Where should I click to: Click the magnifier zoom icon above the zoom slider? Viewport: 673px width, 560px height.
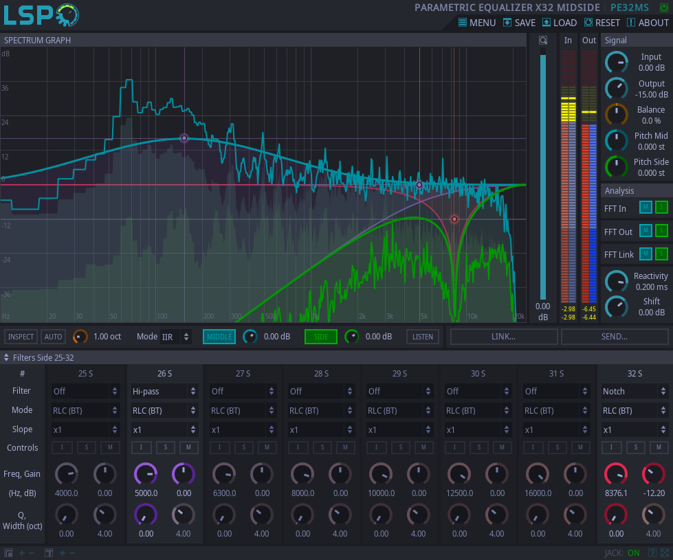click(543, 41)
